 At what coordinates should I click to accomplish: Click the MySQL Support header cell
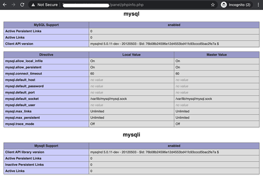(x=46, y=25)
